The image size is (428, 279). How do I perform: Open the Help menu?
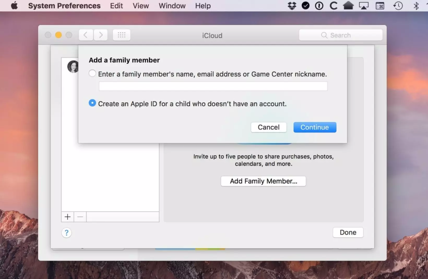(x=203, y=6)
